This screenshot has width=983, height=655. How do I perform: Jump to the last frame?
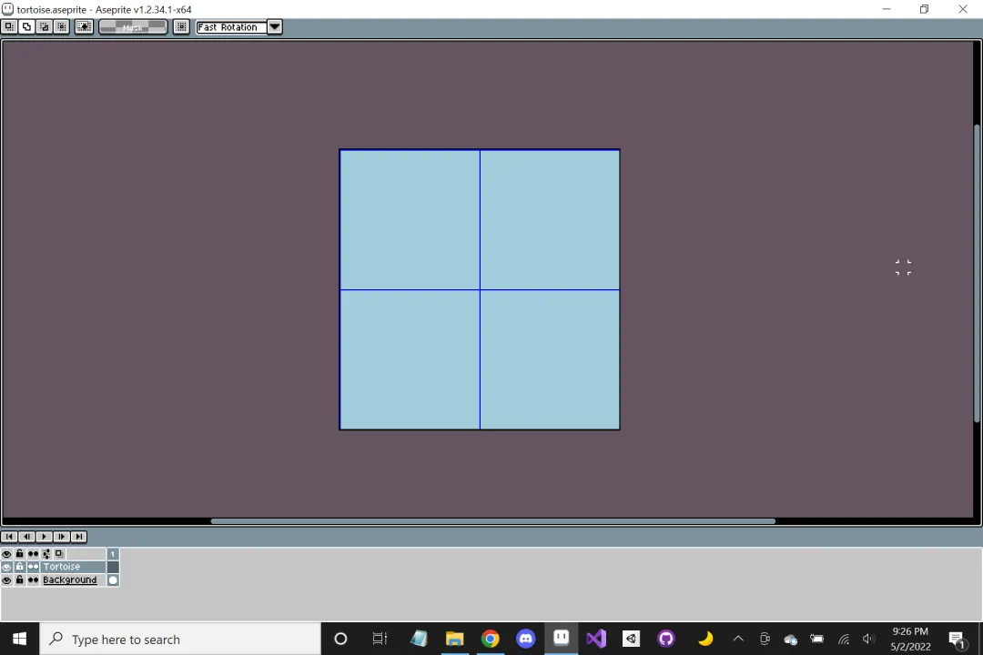(x=79, y=537)
